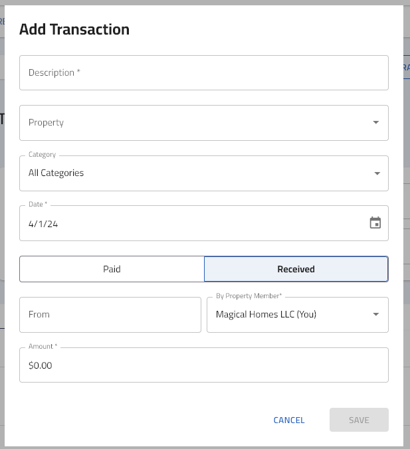Click the SAVE button

tap(359, 420)
